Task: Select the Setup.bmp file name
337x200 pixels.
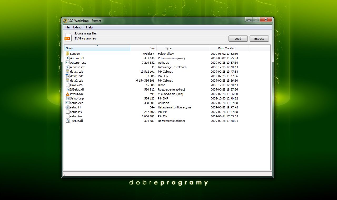Action: (x=77, y=98)
